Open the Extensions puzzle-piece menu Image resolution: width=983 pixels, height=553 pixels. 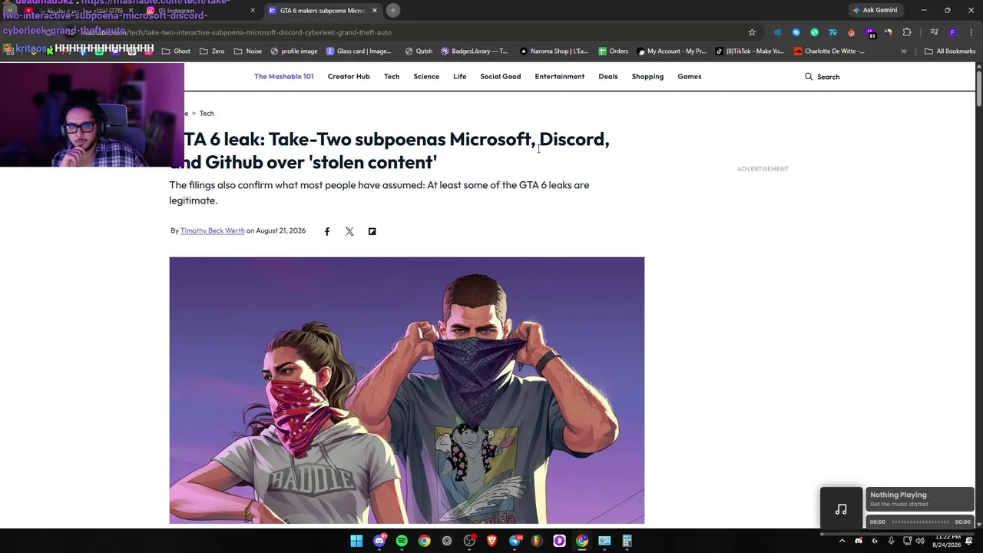coord(907,32)
